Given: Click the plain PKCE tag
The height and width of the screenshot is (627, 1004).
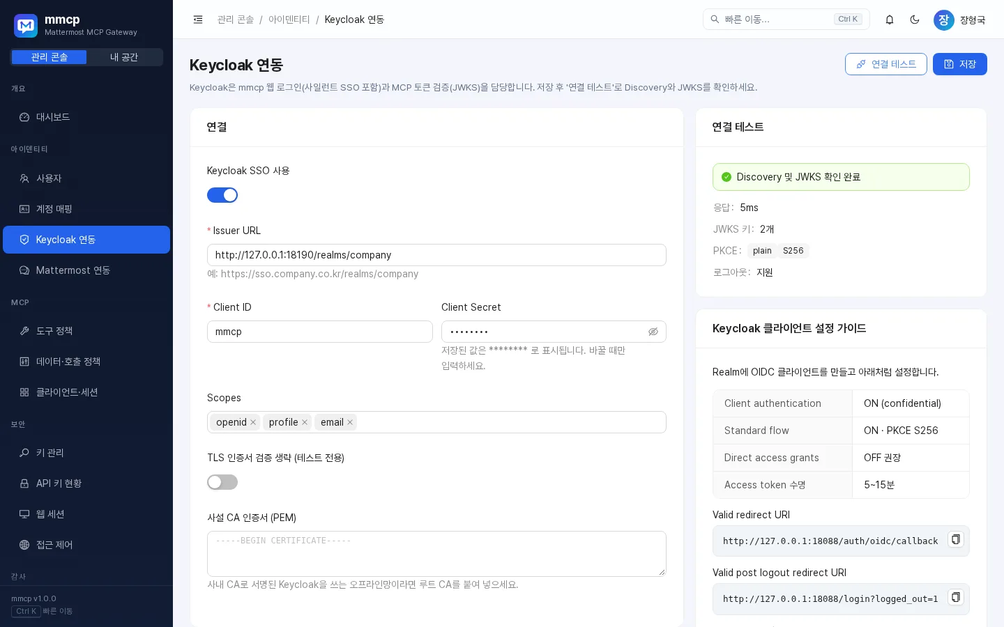Looking at the screenshot, I should (x=762, y=251).
